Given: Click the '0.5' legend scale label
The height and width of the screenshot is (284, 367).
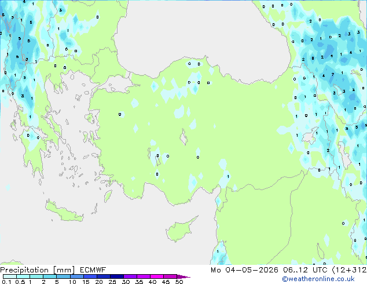Looking at the screenshot, I should tap(20, 282).
